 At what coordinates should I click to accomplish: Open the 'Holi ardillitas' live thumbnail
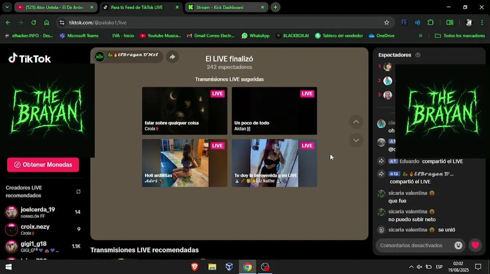point(185,163)
